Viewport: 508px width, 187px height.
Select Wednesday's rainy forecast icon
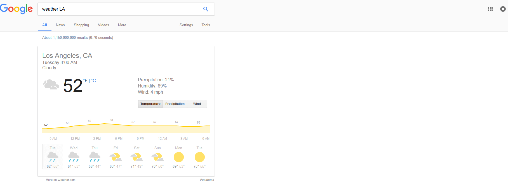point(74,157)
